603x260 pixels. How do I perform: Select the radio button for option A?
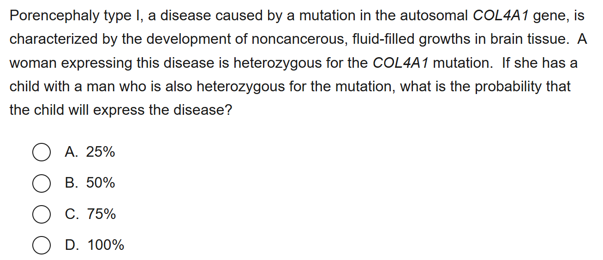click(41, 153)
